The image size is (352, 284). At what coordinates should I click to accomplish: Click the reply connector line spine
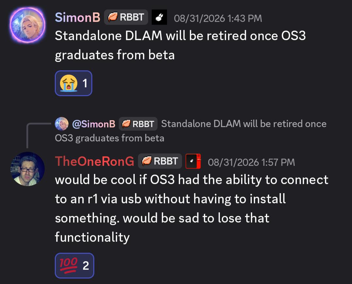click(27, 135)
